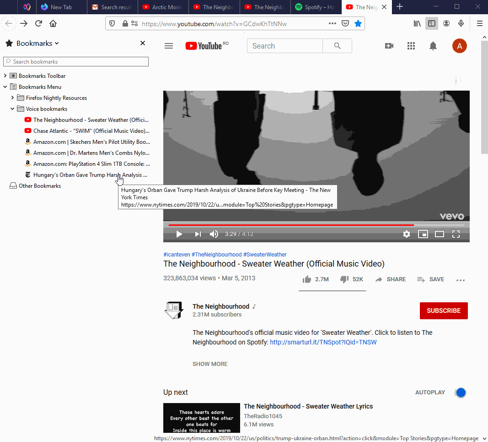The width and height of the screenshot is (488, 442).
Task: Open YouTube notifications bell
Action: (433, 46)
